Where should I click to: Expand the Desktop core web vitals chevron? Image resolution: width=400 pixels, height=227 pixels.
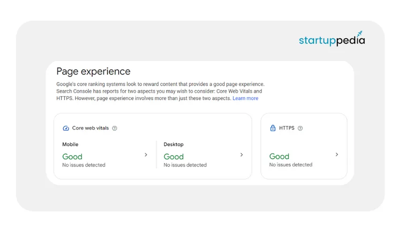[x=242, y=155]
